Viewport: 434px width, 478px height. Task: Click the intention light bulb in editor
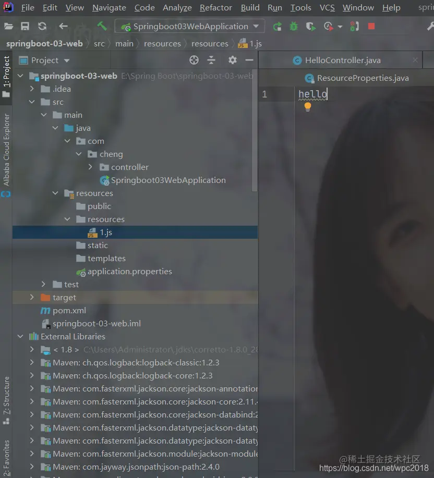point(307,107)
